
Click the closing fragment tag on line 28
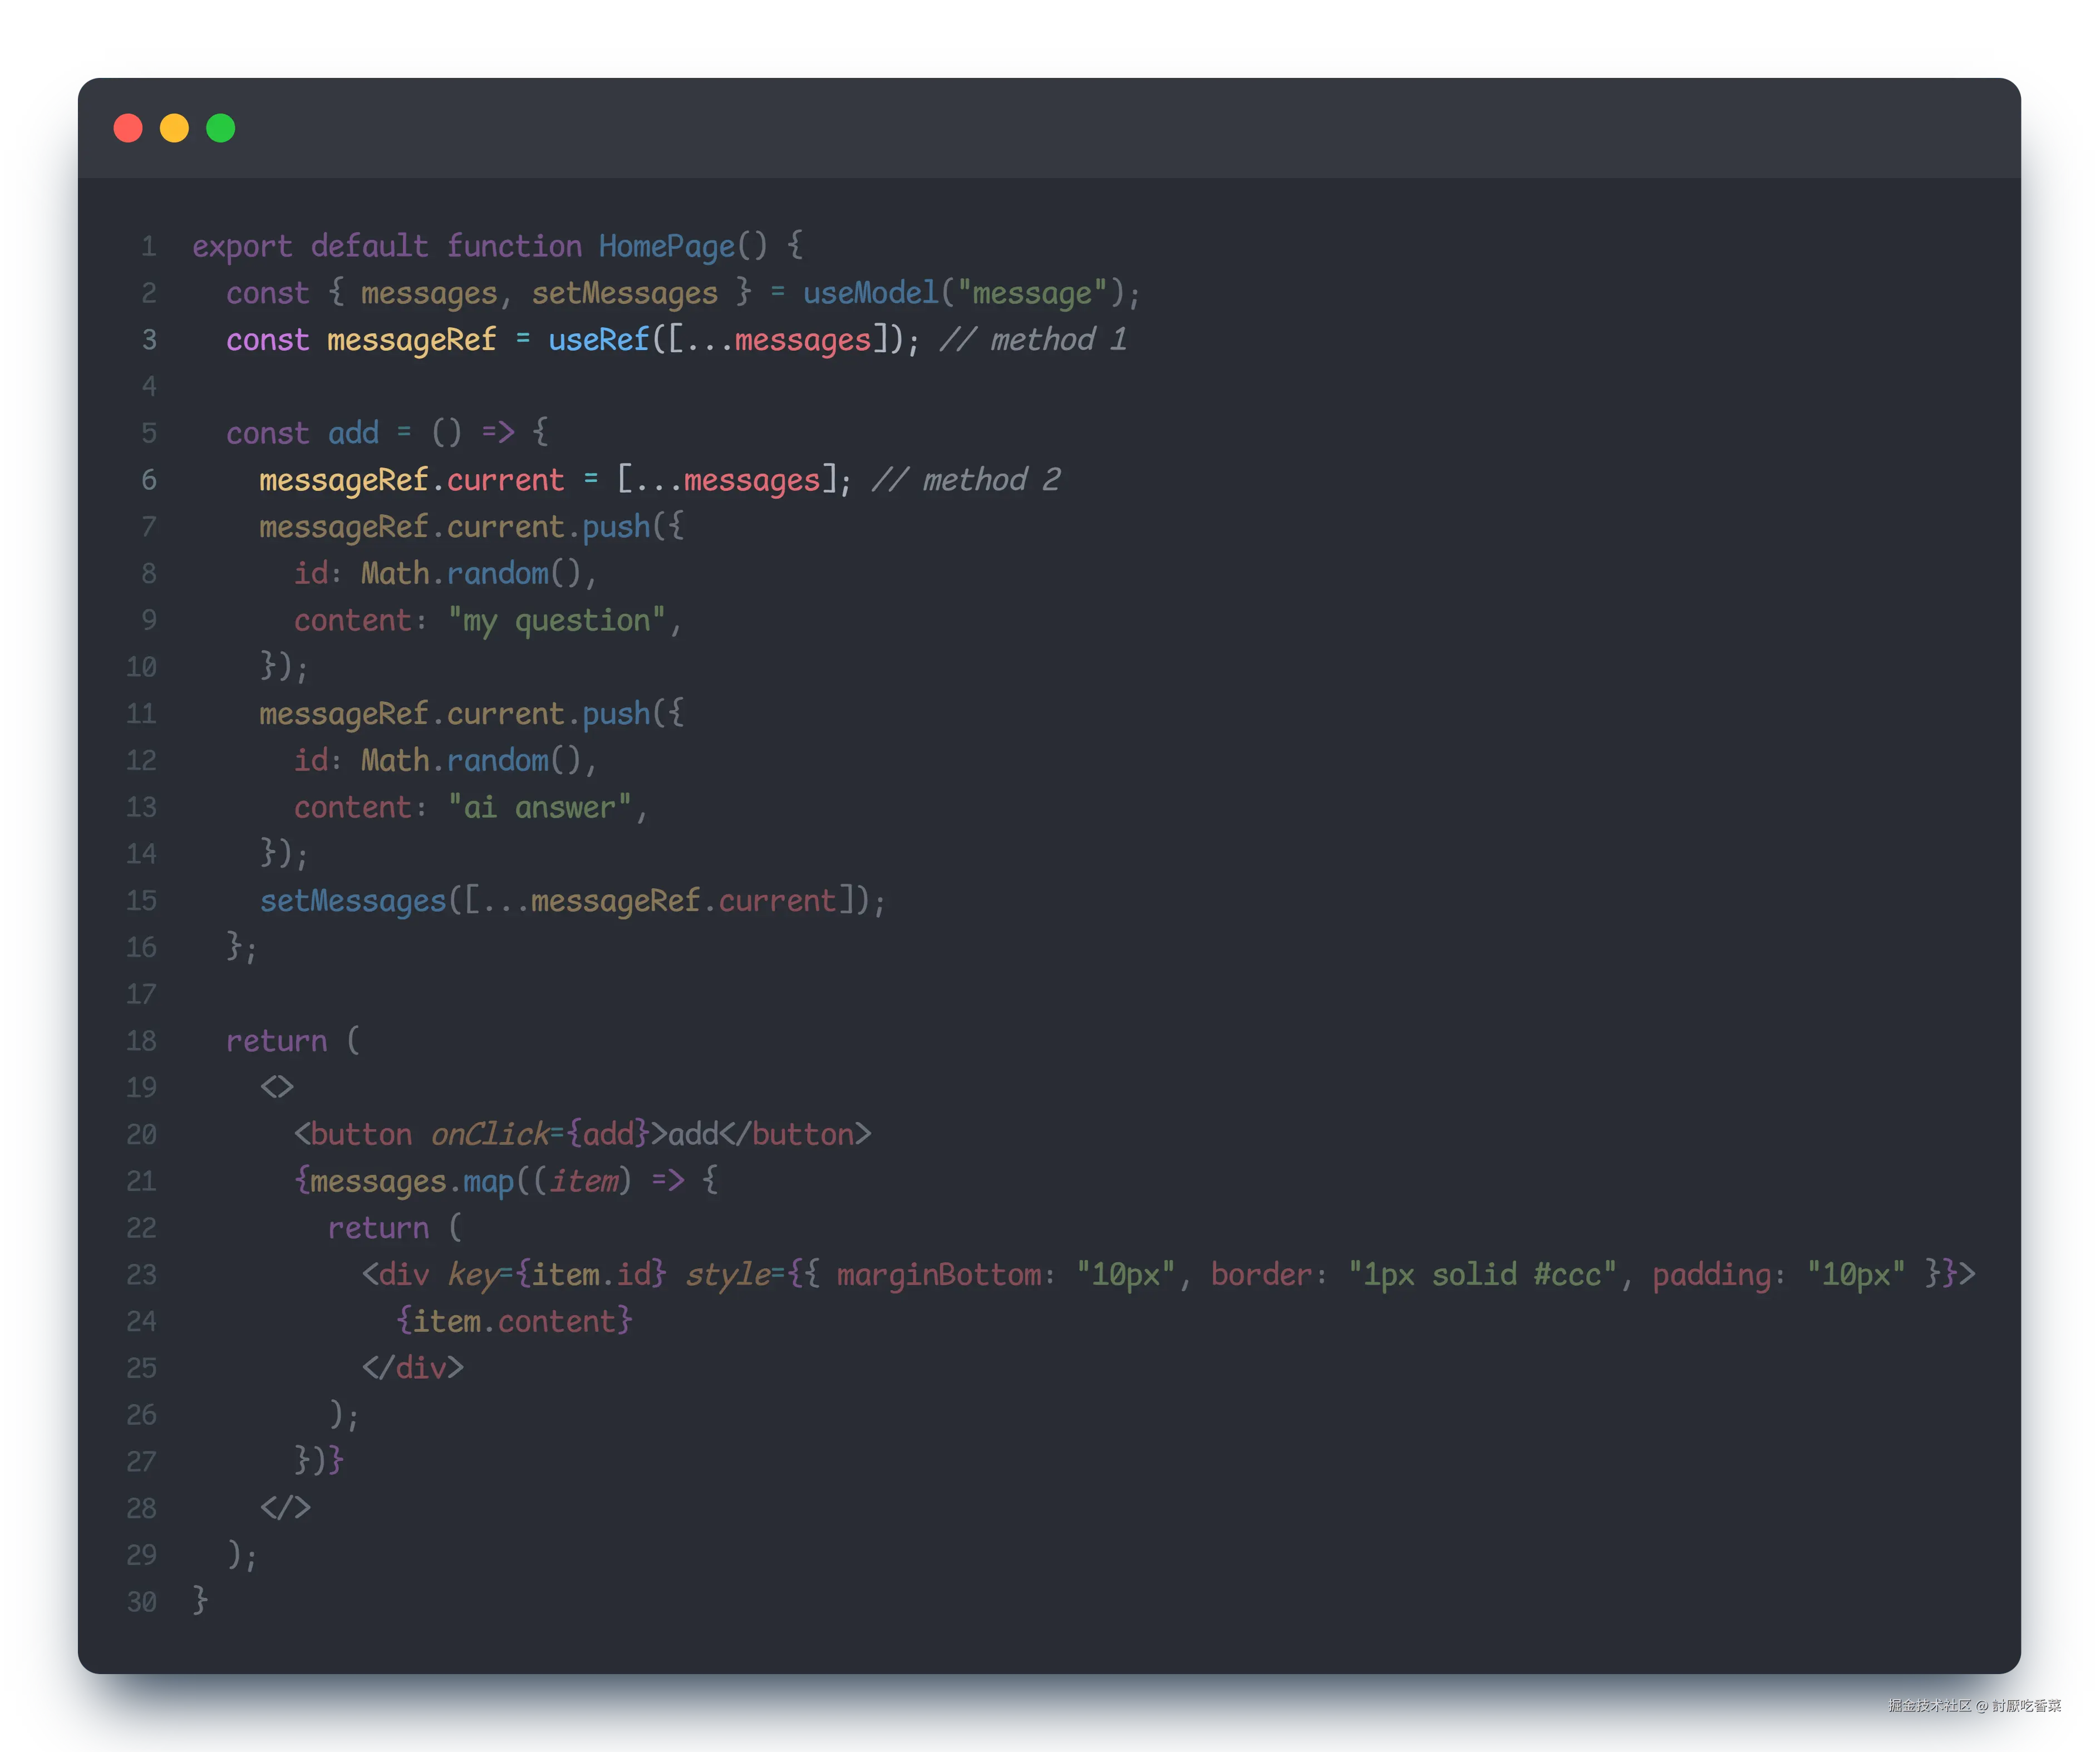285,1508
